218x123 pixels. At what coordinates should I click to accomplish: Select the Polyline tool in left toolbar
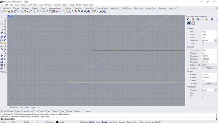pyautogui.click(x=2, y=21)
